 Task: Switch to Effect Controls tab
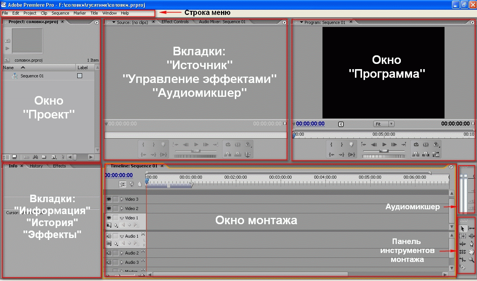point(175,22)
